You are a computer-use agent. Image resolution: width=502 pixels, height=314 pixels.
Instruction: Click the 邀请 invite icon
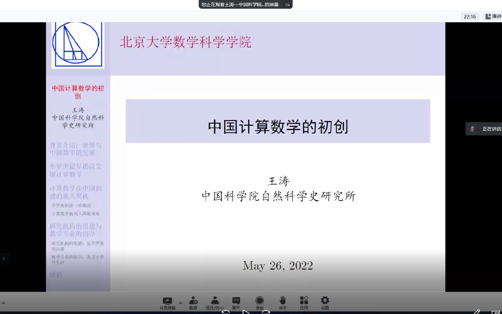[193, 303]
